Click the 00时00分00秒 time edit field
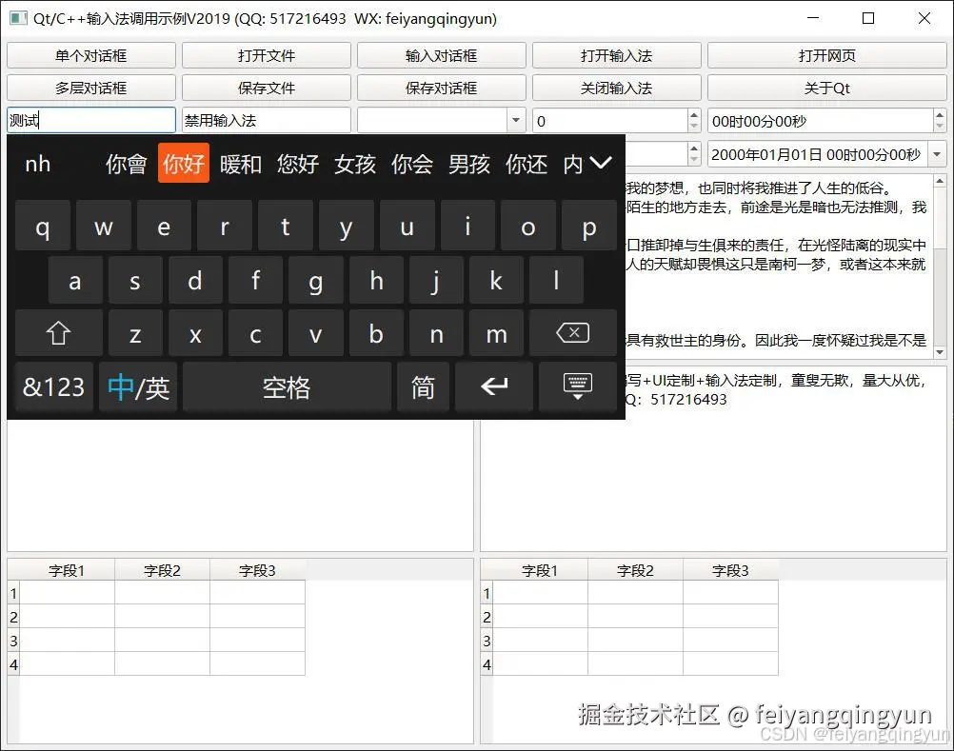 821,120
